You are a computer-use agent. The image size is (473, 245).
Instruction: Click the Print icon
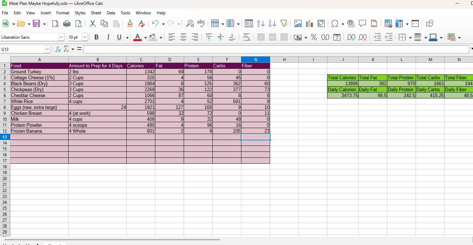[x=67, y=23]
